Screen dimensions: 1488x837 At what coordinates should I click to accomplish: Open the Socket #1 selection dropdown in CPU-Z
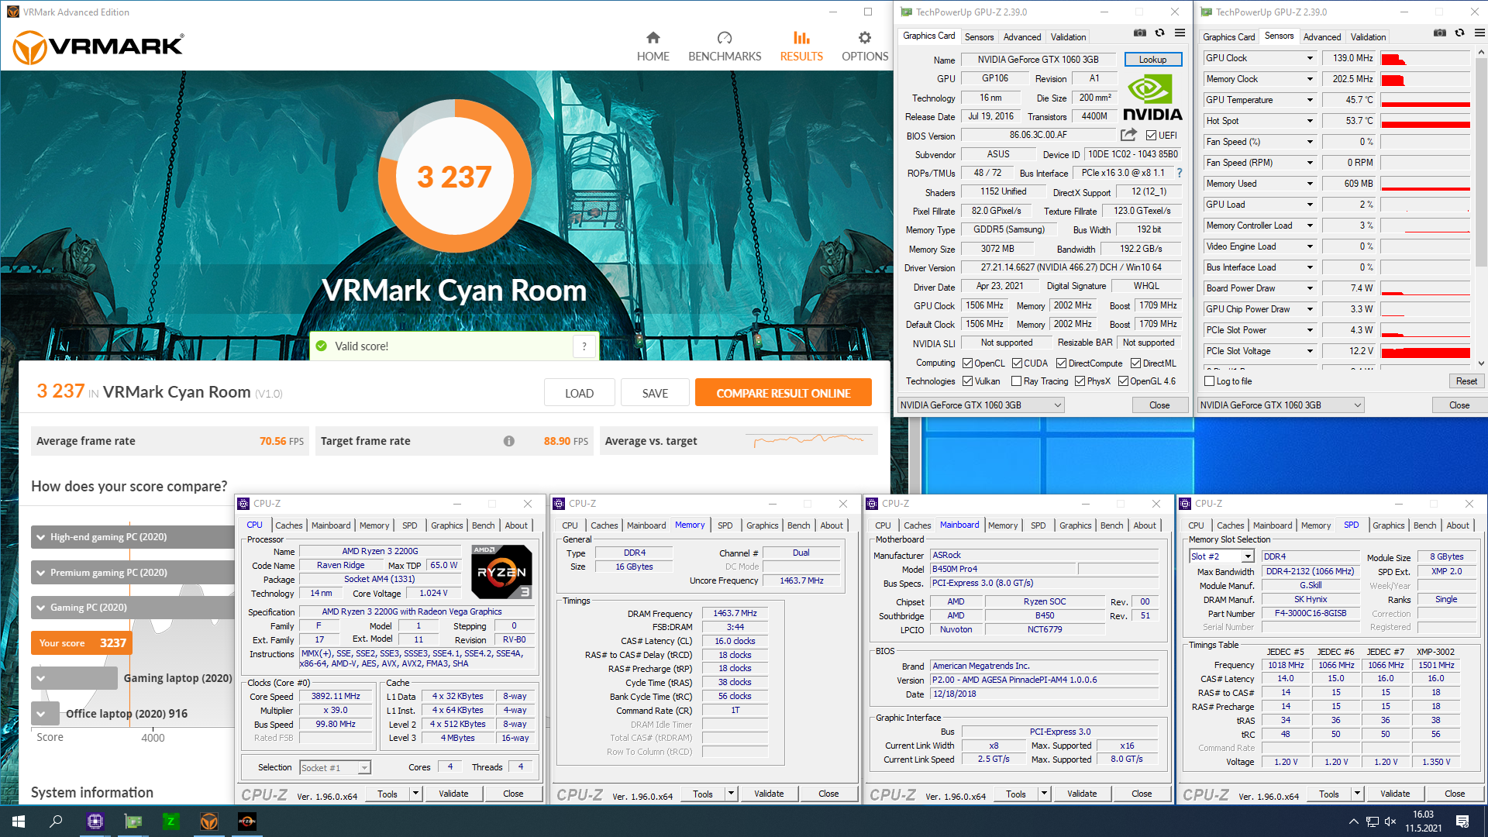[x=364, y=768]
